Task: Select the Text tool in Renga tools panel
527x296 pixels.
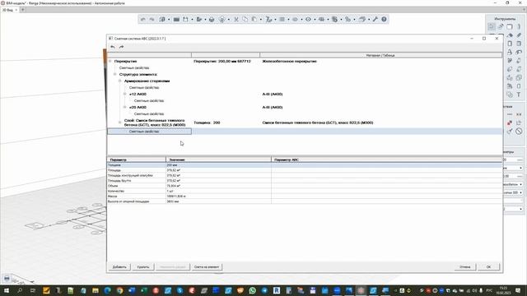Action: [519, 95]
